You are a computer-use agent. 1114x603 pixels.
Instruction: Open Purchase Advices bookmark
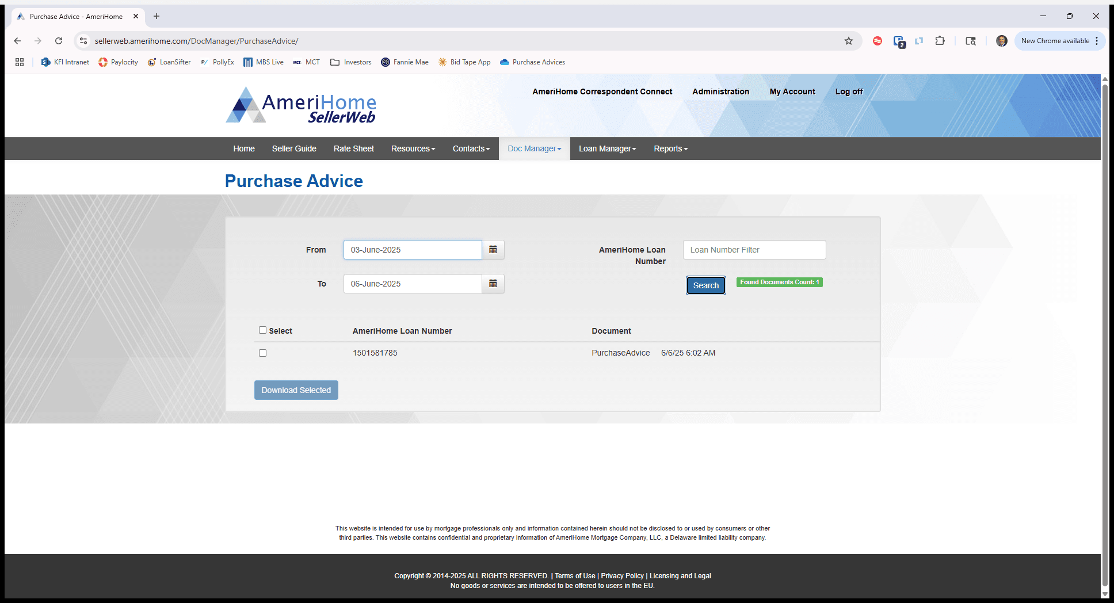coord(533,62)
